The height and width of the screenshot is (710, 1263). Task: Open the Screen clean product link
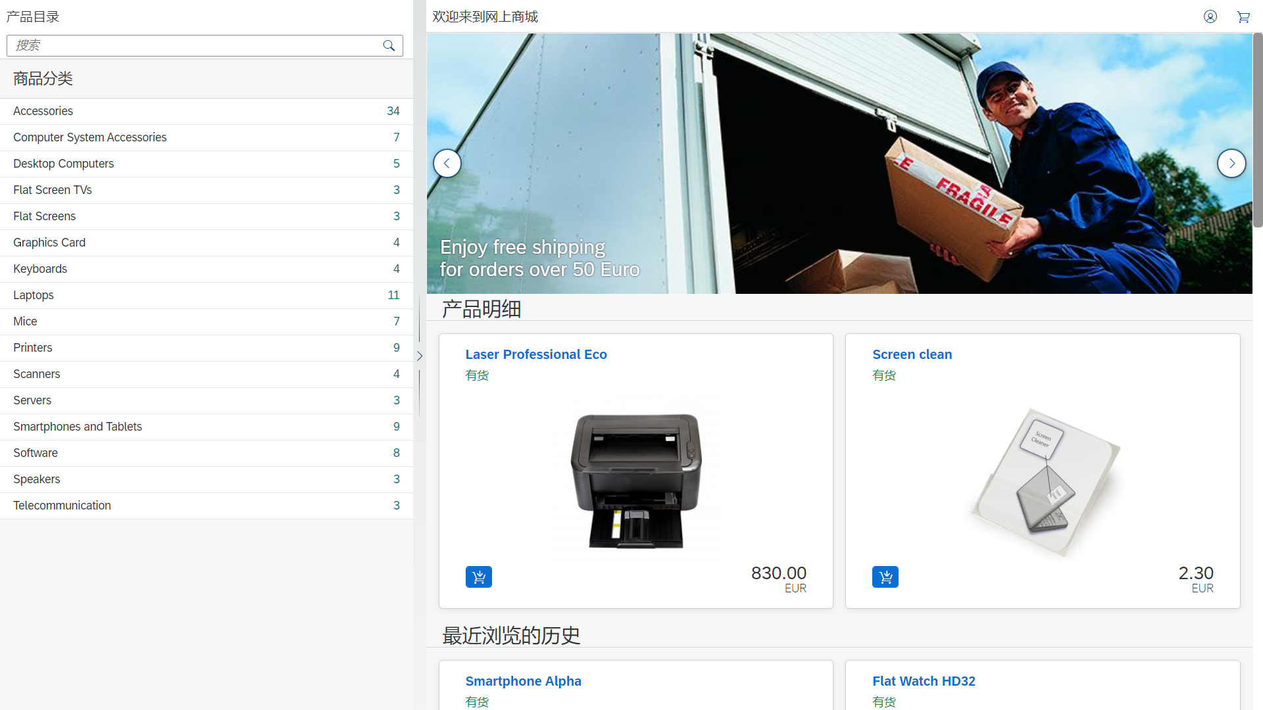coord(912,354)
